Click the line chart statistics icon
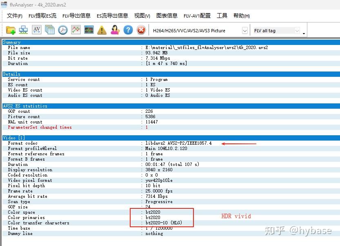The image size is (340, 246). click(x=76, y=29)
